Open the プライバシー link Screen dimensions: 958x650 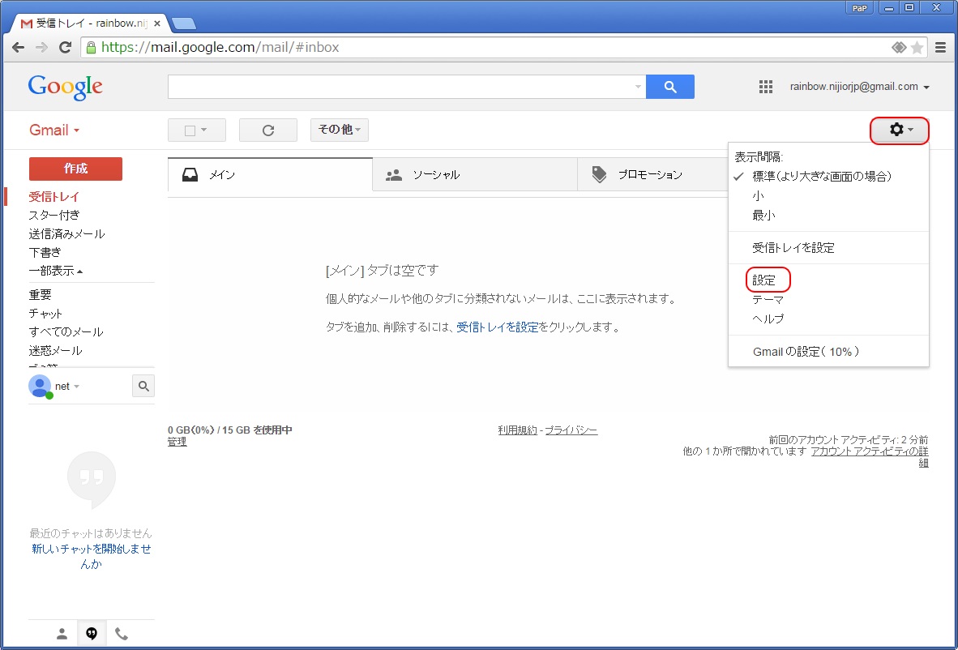[571, 430]
